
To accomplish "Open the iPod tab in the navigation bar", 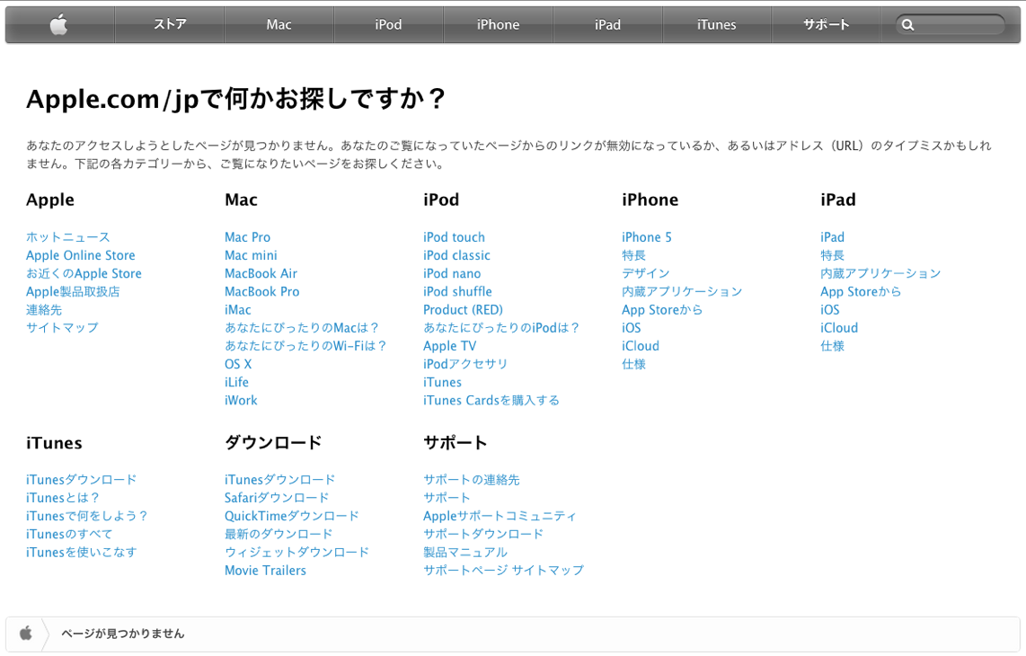I will pos(388,25).
